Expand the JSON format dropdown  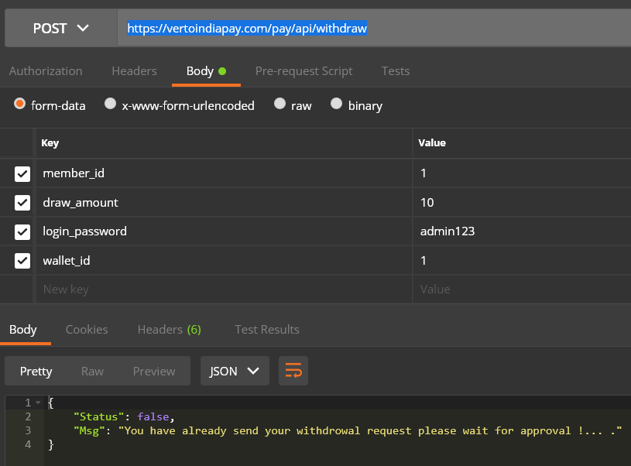(x=234, y=371)
